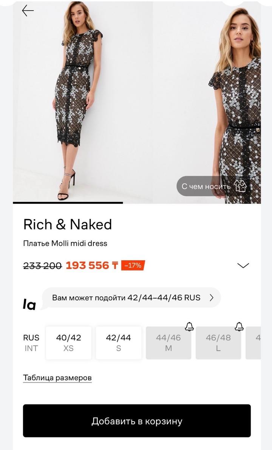Open the size recommendation arrow

pyautogui.click(x=212, y=298)
